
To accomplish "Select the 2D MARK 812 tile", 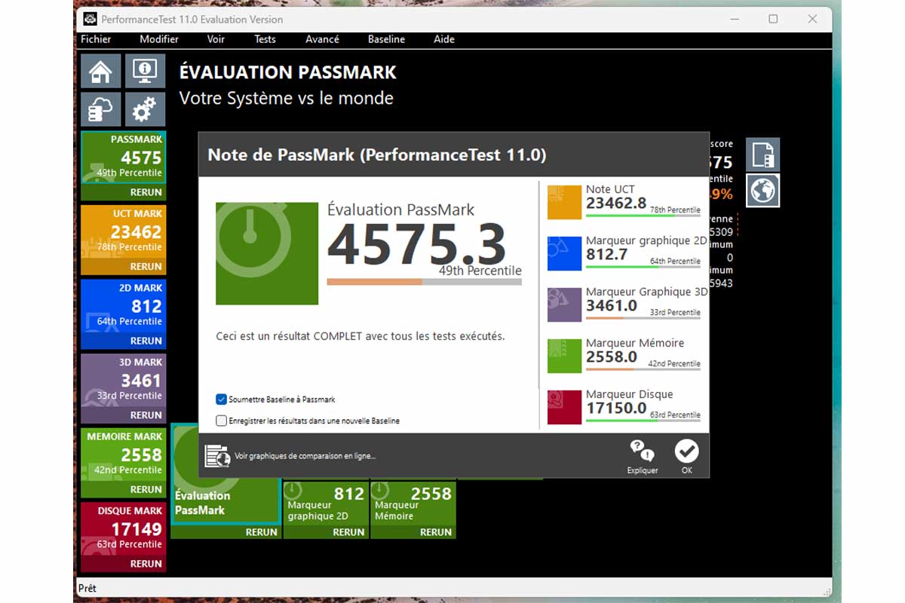I will 124,307.
